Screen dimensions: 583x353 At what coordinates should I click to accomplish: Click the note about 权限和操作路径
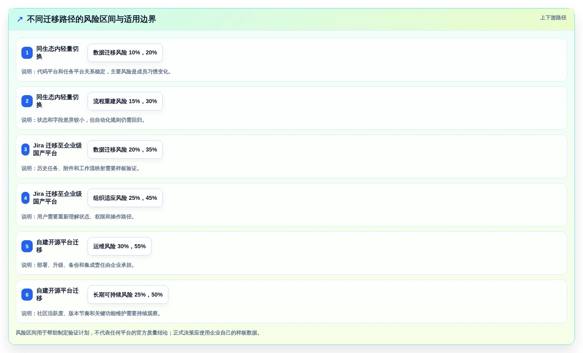pyautogui.click(x=79, y=217)
